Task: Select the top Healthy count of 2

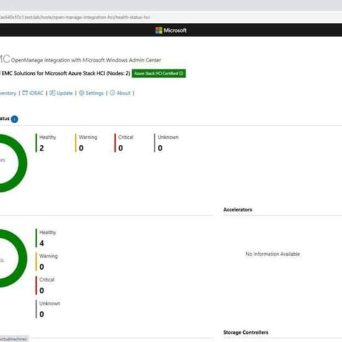Action: [42, 148]
